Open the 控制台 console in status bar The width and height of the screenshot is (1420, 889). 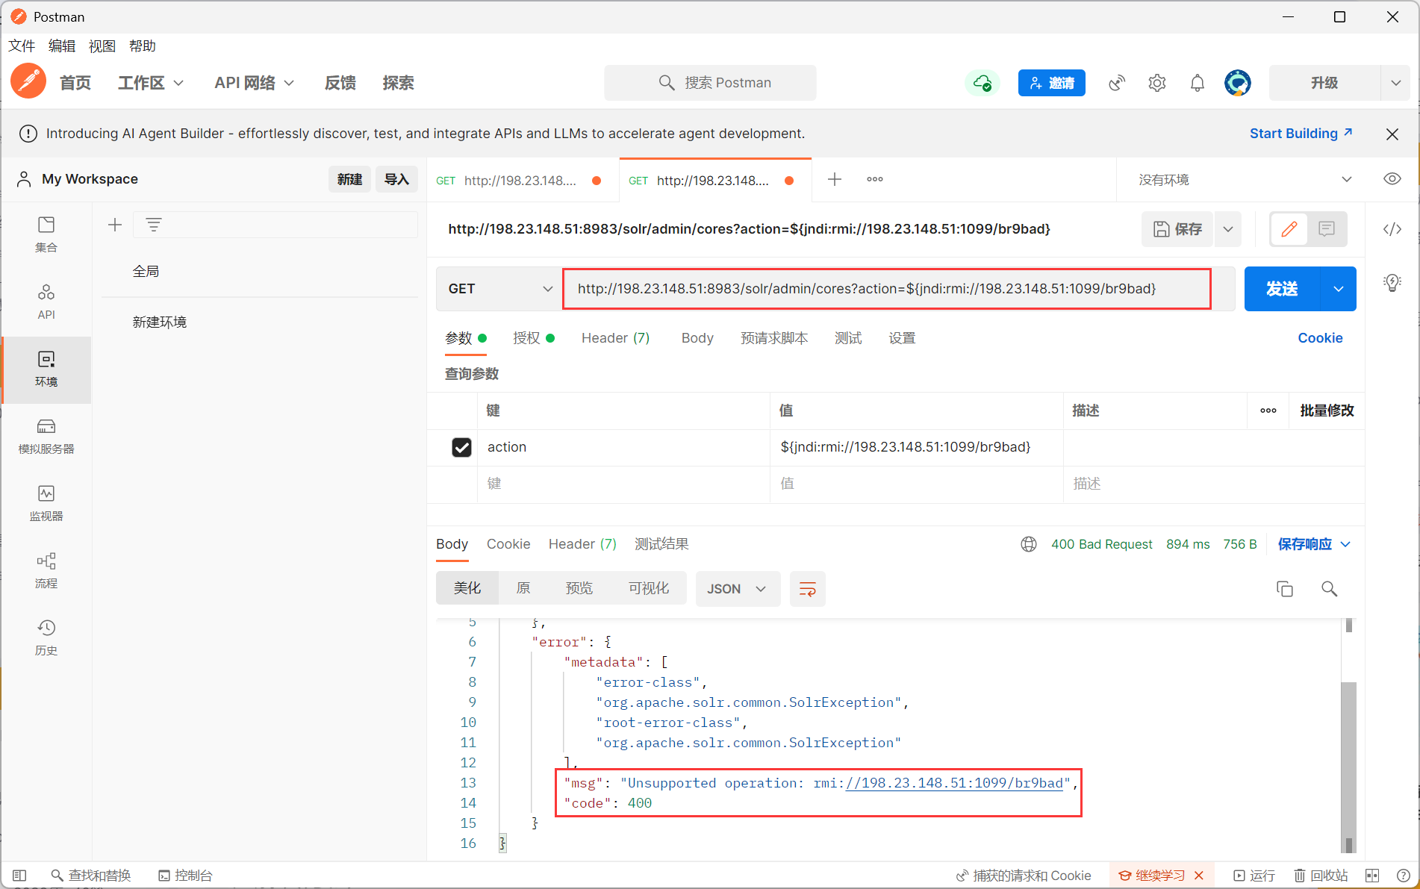185,876
